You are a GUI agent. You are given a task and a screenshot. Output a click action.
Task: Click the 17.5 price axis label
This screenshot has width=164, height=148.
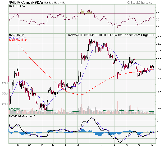[x=159, y=69]
